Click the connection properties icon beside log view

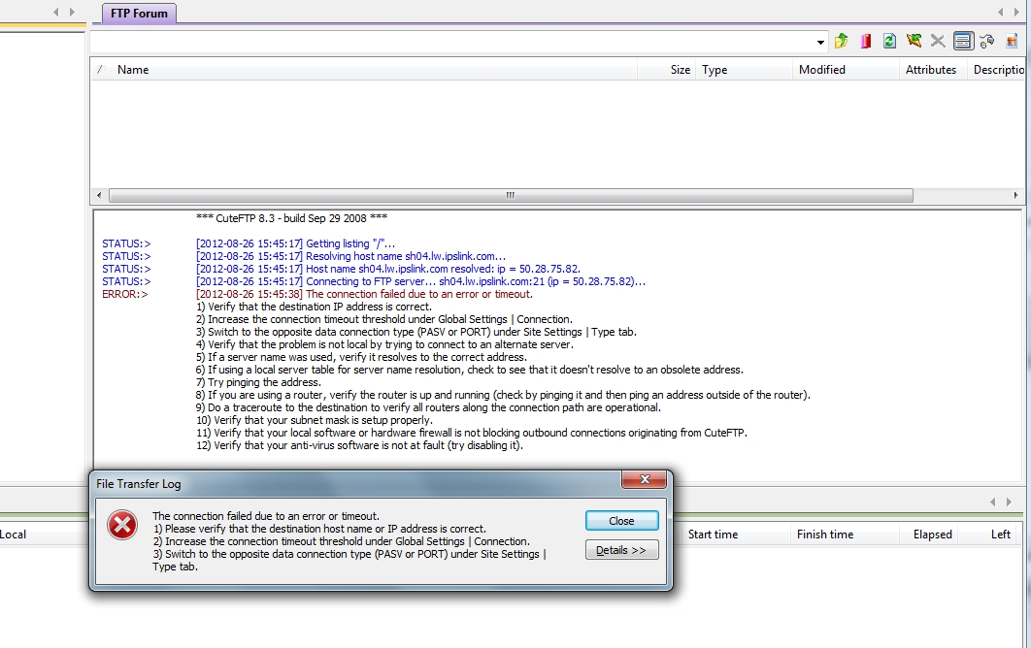tap(987, 41)
